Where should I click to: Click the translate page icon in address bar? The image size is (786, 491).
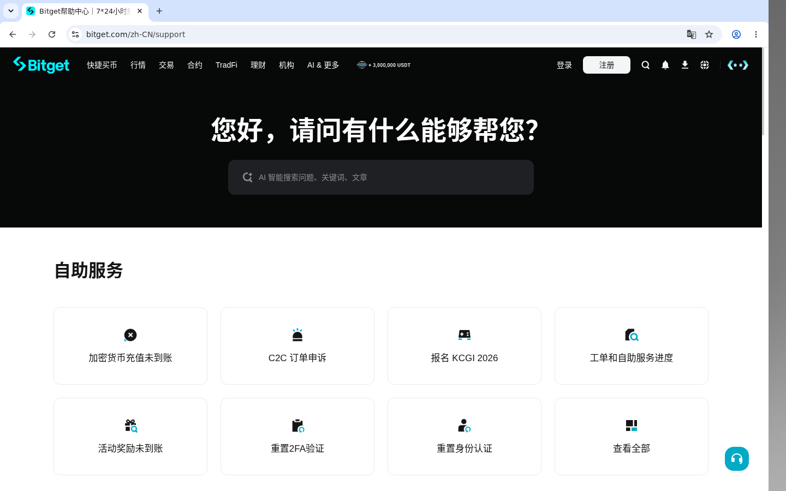(692, 34)
